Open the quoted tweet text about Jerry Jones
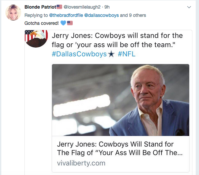 click(x=117, y=40)
